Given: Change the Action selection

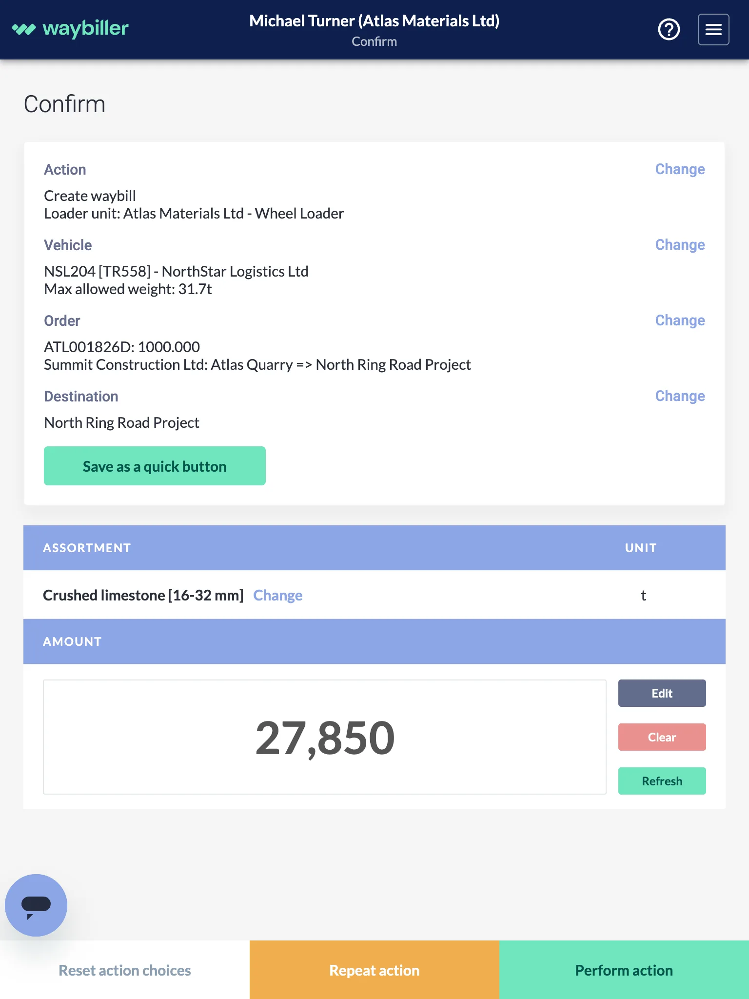Looking at the screenshot, I should click(680, 169).
